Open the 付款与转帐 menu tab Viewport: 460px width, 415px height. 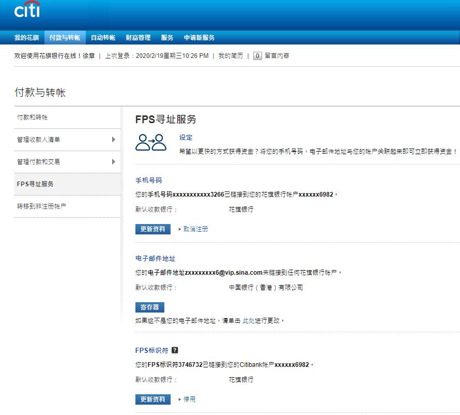pyautogui.click(x=65, y=38)
